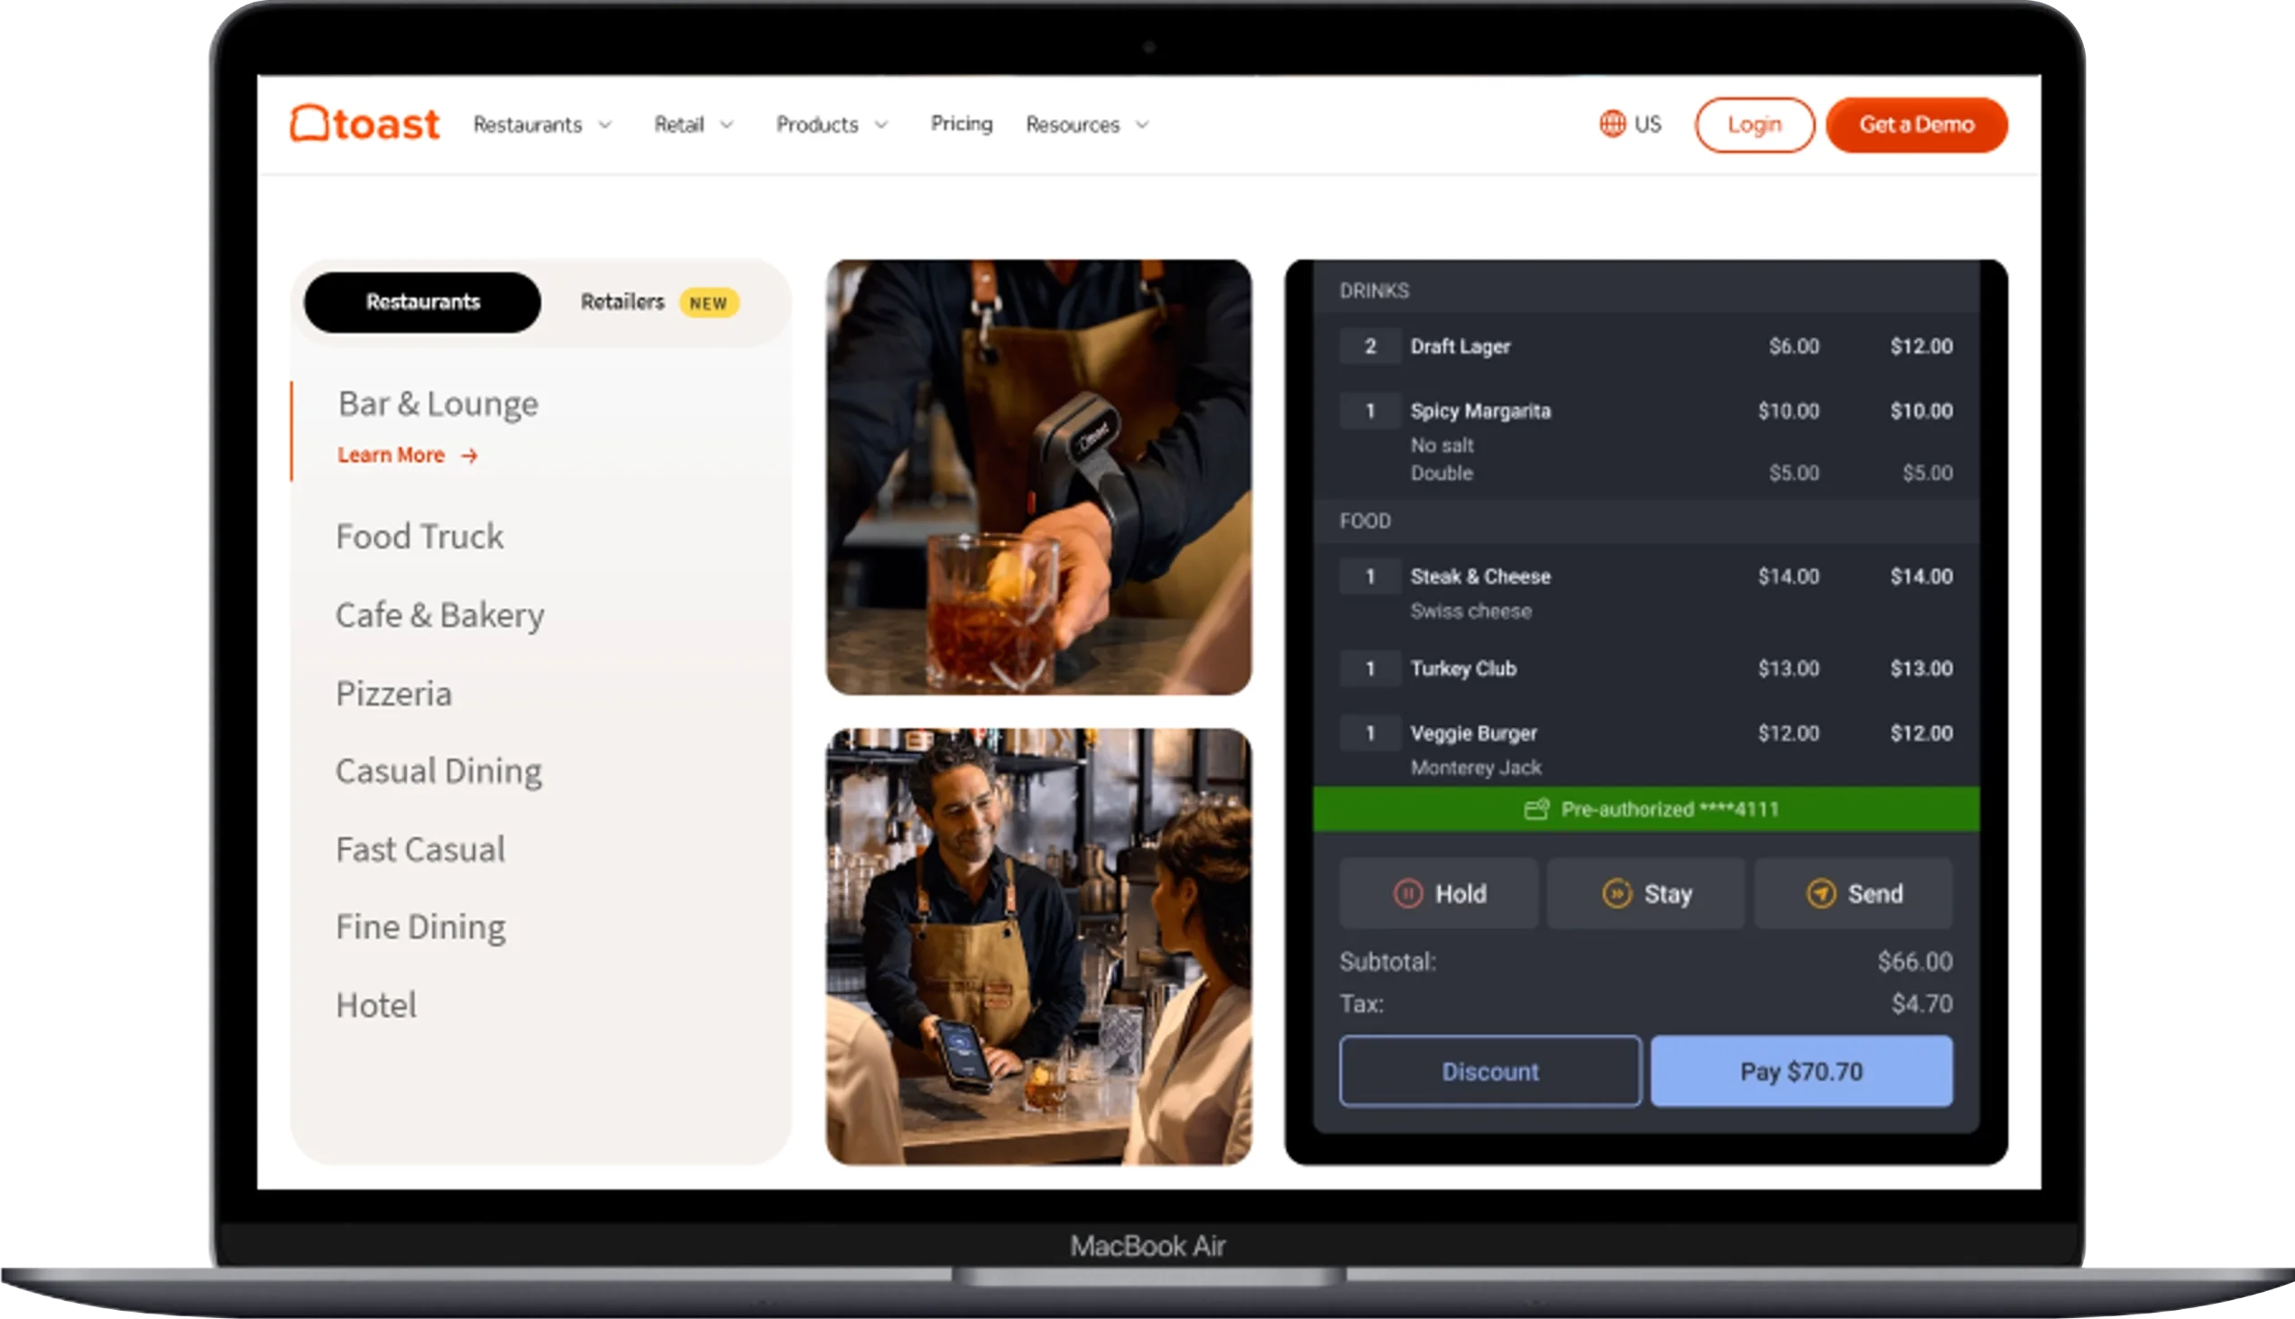The width and height of the screenshot is (2295, 1319).
Task: Expand the Restaurants nav chevron
Action: [605, 125]
